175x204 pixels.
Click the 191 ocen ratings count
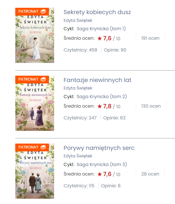pos(150,38)
